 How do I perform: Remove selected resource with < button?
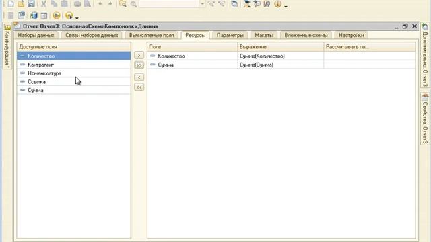click(139, 77)
